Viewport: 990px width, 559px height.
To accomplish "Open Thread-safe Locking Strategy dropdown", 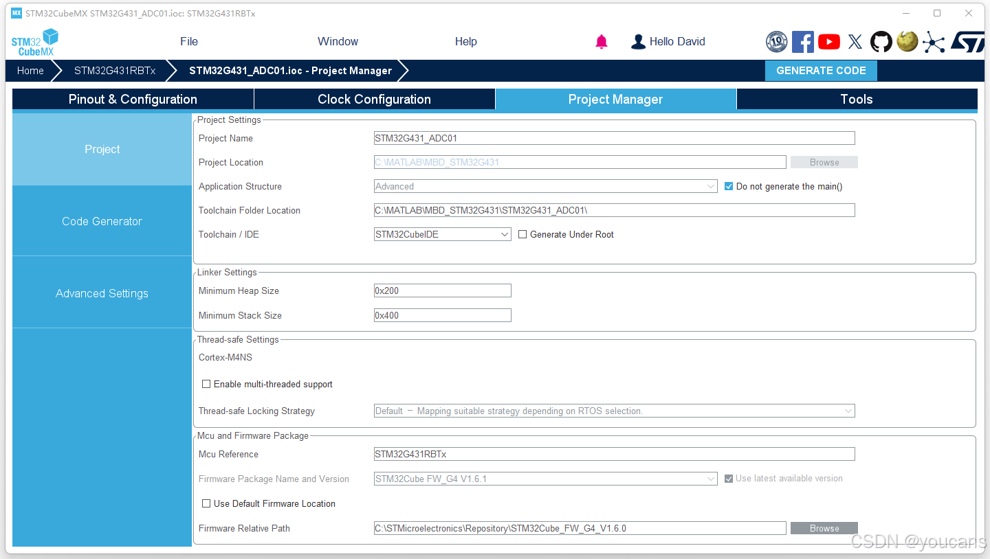I will 615,411.
